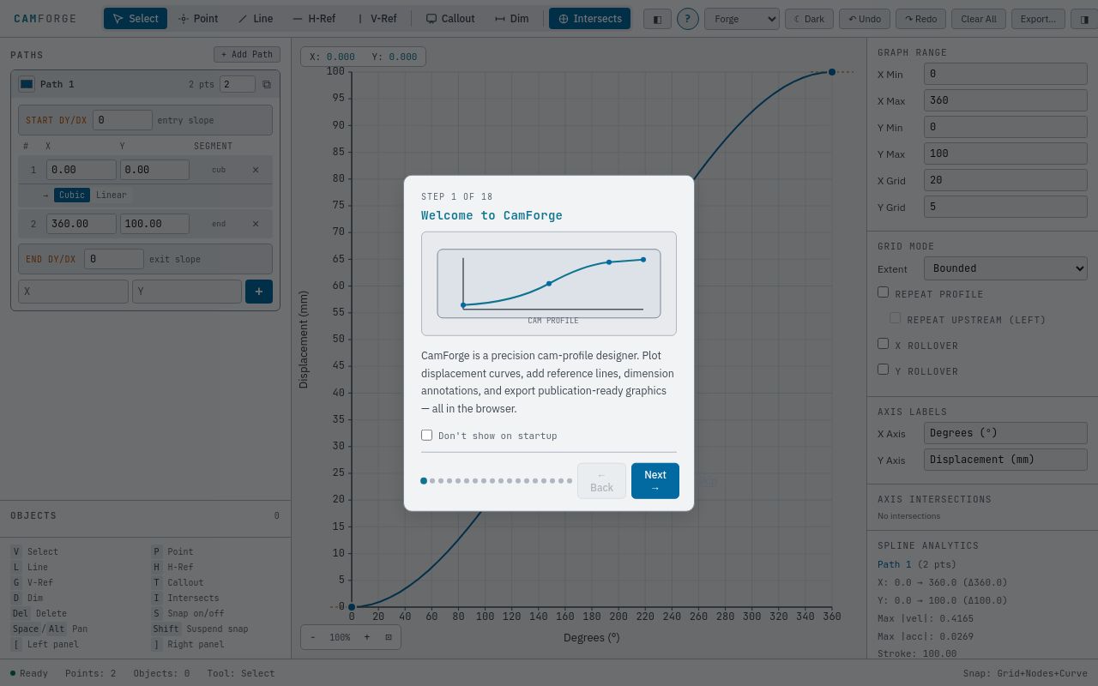This screenshot has width=1098, height=686.
Task: Add a new path
Action: (247, 54)
